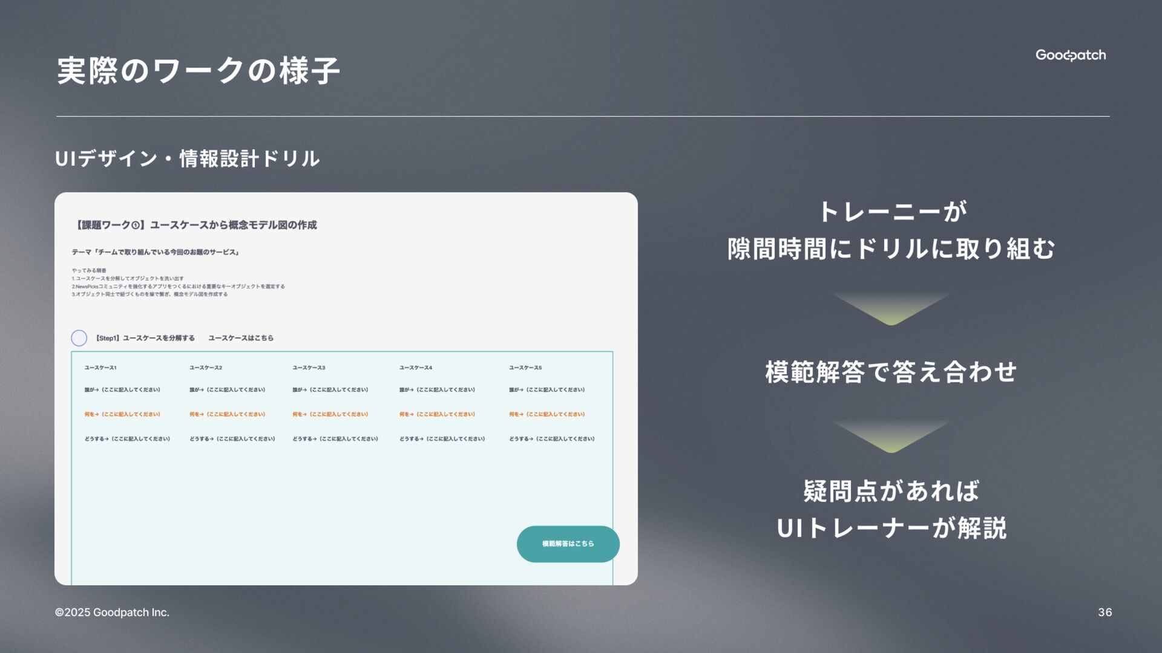Click the ユースケース3 column header
Screen dimensions: 1162x653
coord(309,368)
